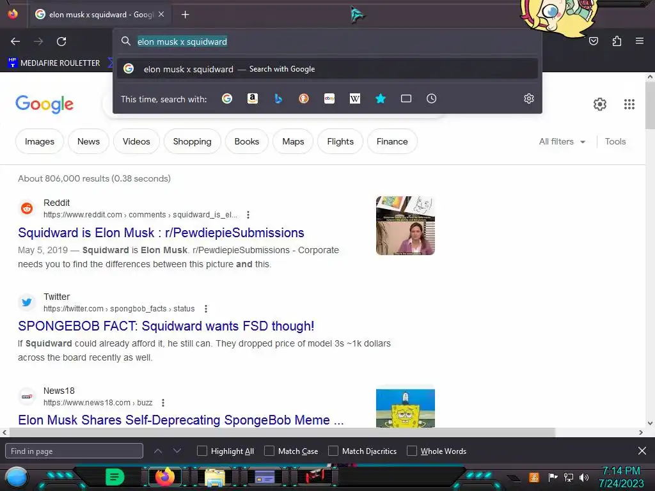This screenshot has height=491, width=655.
Task: Search this time with the Google icon
Action: click(227, 98)
